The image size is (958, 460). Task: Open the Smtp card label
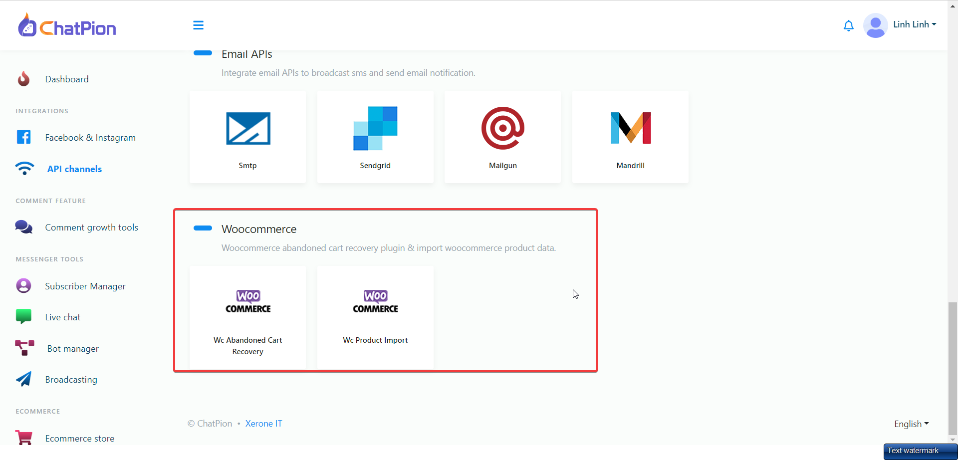tap(247, 166)
